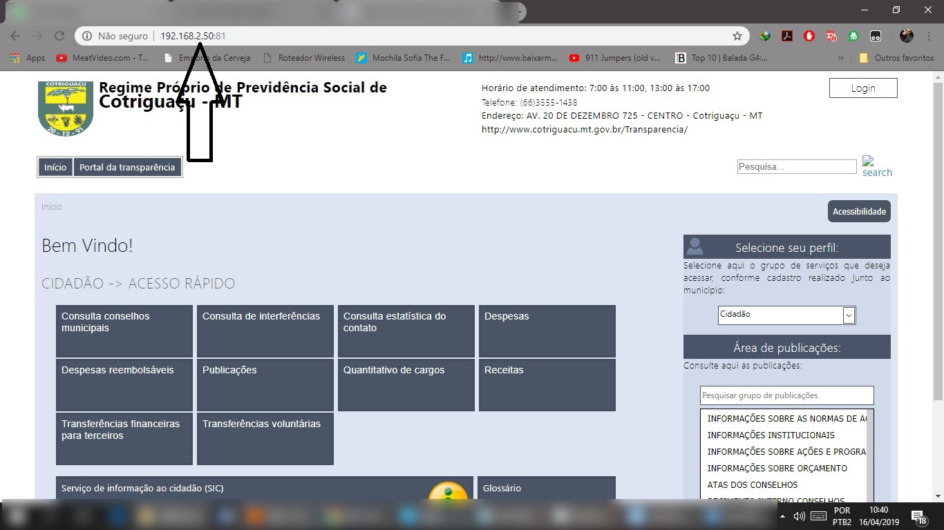Click the search image next to Pesquisa
Viewport: 944px width, 530px height.
pos(877,166)
